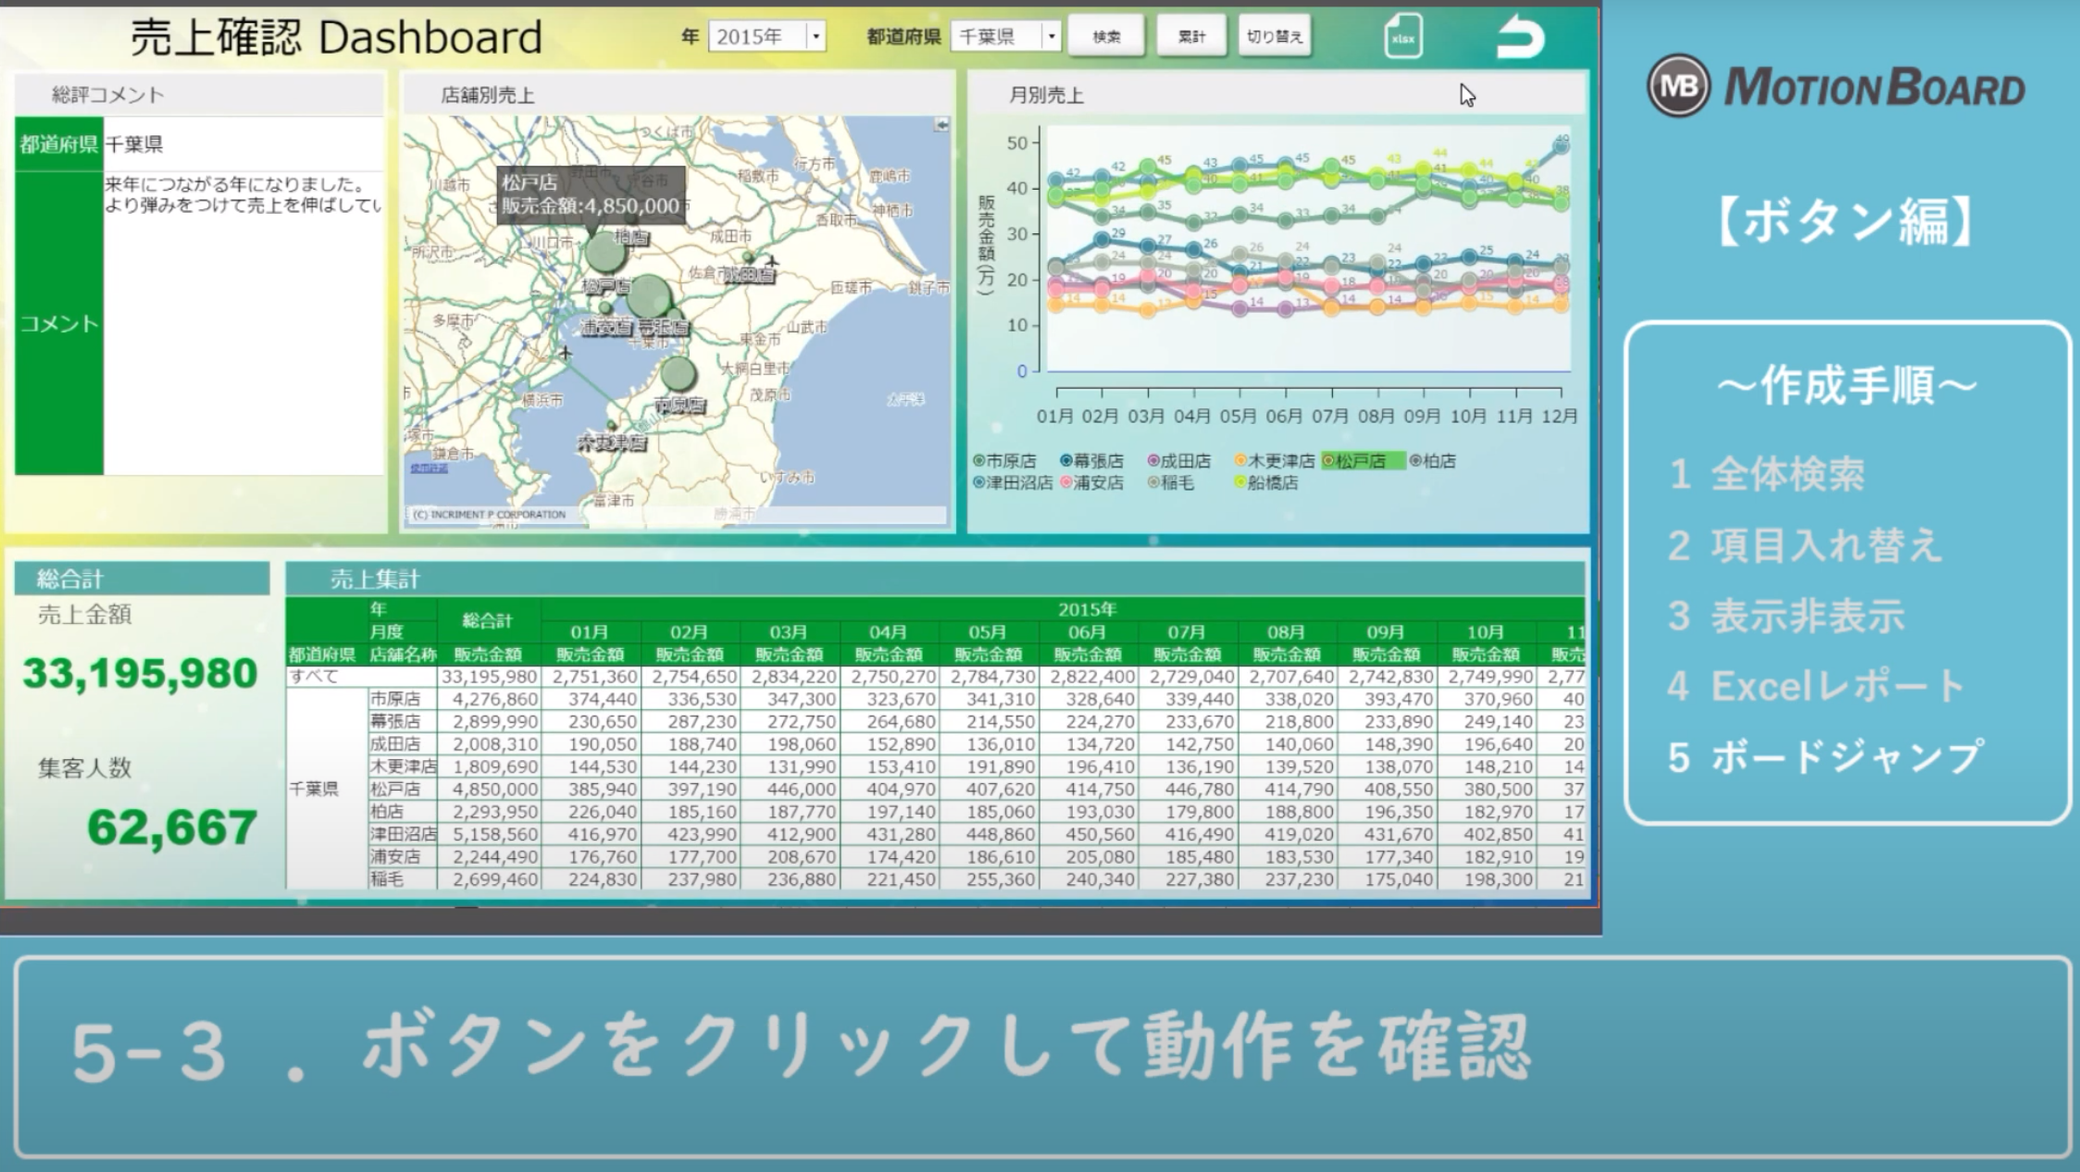Toggle 船橋店 series in the chart legend
The width and height of the screenshot is (2080, 1172).
(1265, 483)
